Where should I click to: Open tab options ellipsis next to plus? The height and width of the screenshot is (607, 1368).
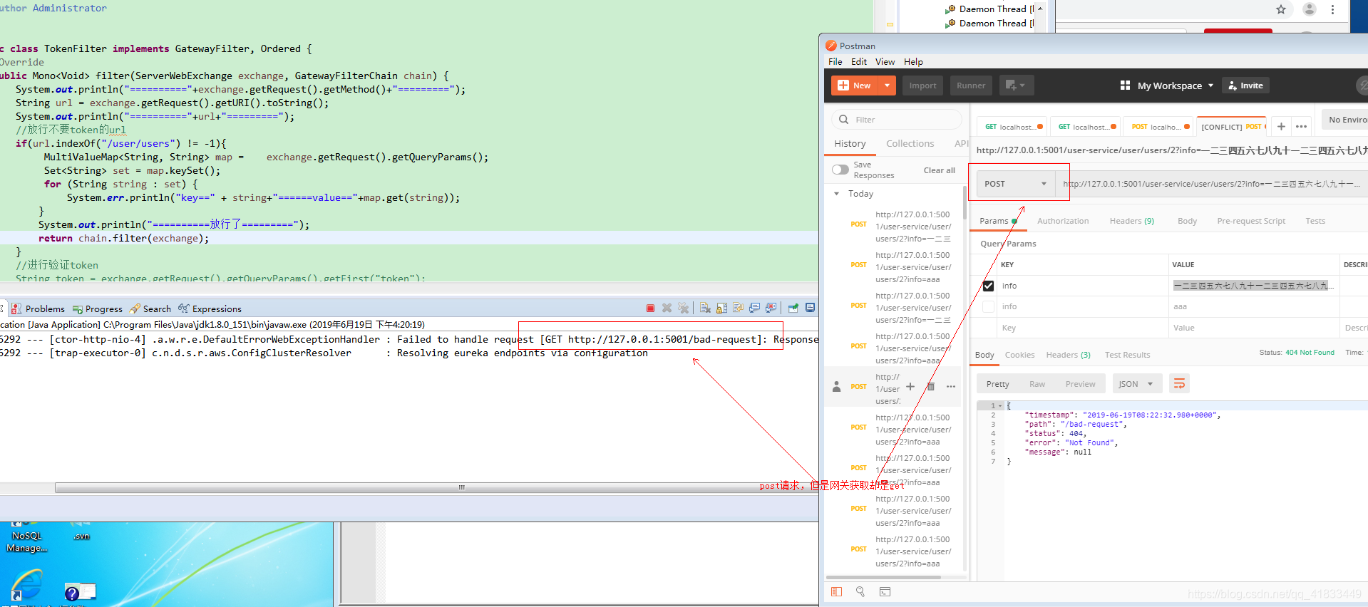click(1301, 127)
